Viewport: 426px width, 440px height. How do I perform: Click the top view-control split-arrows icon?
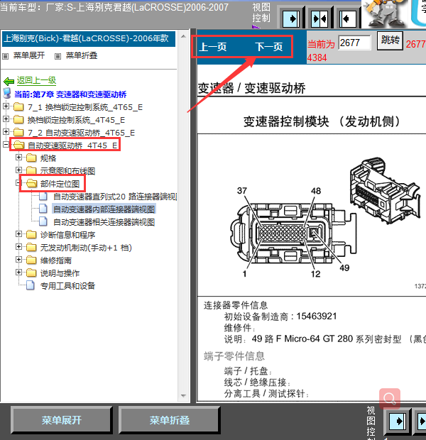[319, 18]
